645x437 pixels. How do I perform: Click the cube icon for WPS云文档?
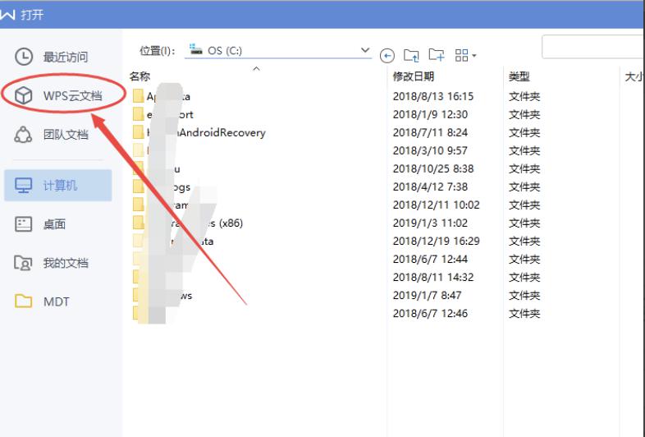pos(24,95)
